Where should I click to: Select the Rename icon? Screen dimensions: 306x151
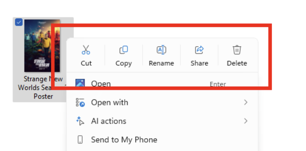coord(161,50)
